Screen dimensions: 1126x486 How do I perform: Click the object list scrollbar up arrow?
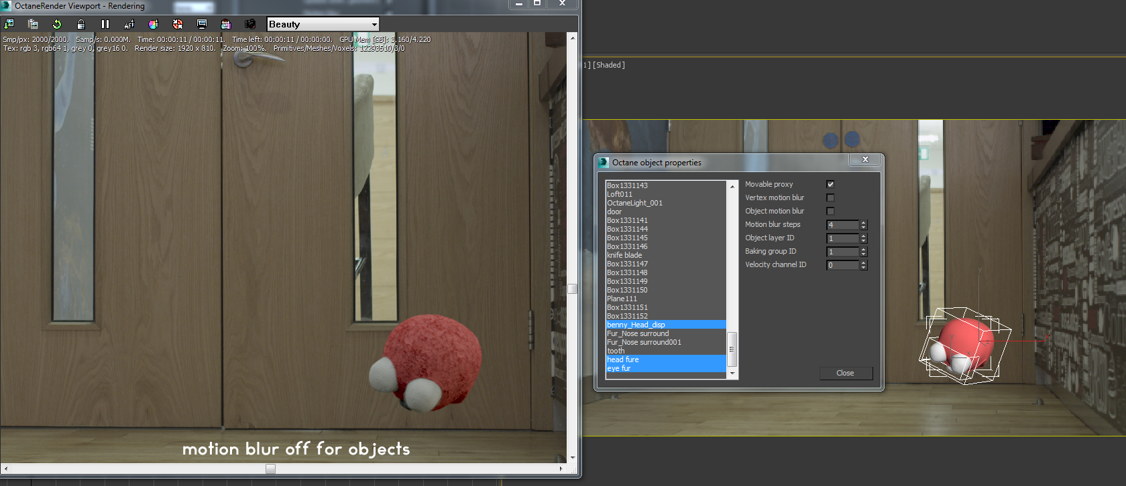click(x=732, y=186)
